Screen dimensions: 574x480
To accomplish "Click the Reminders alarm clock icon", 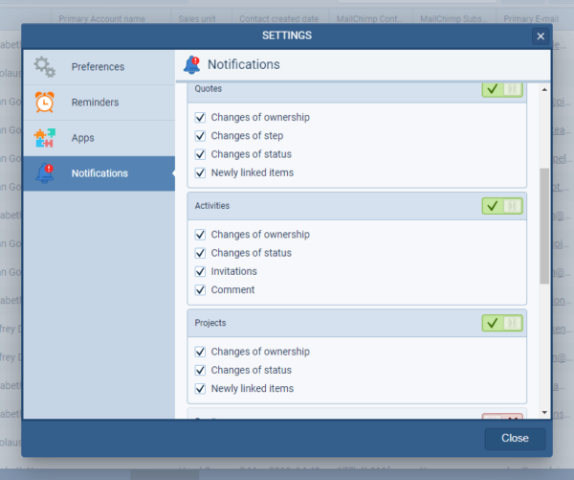I will click(45, 103).
